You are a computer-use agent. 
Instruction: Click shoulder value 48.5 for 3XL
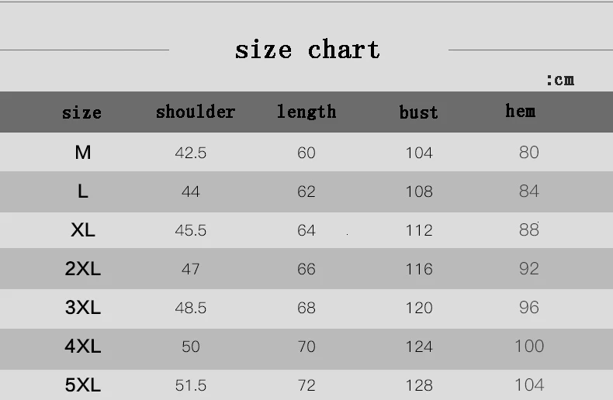tap(190, 308)
